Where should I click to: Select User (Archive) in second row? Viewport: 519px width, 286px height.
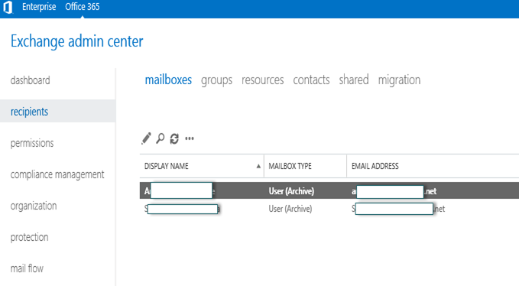[x=290, y=209]
